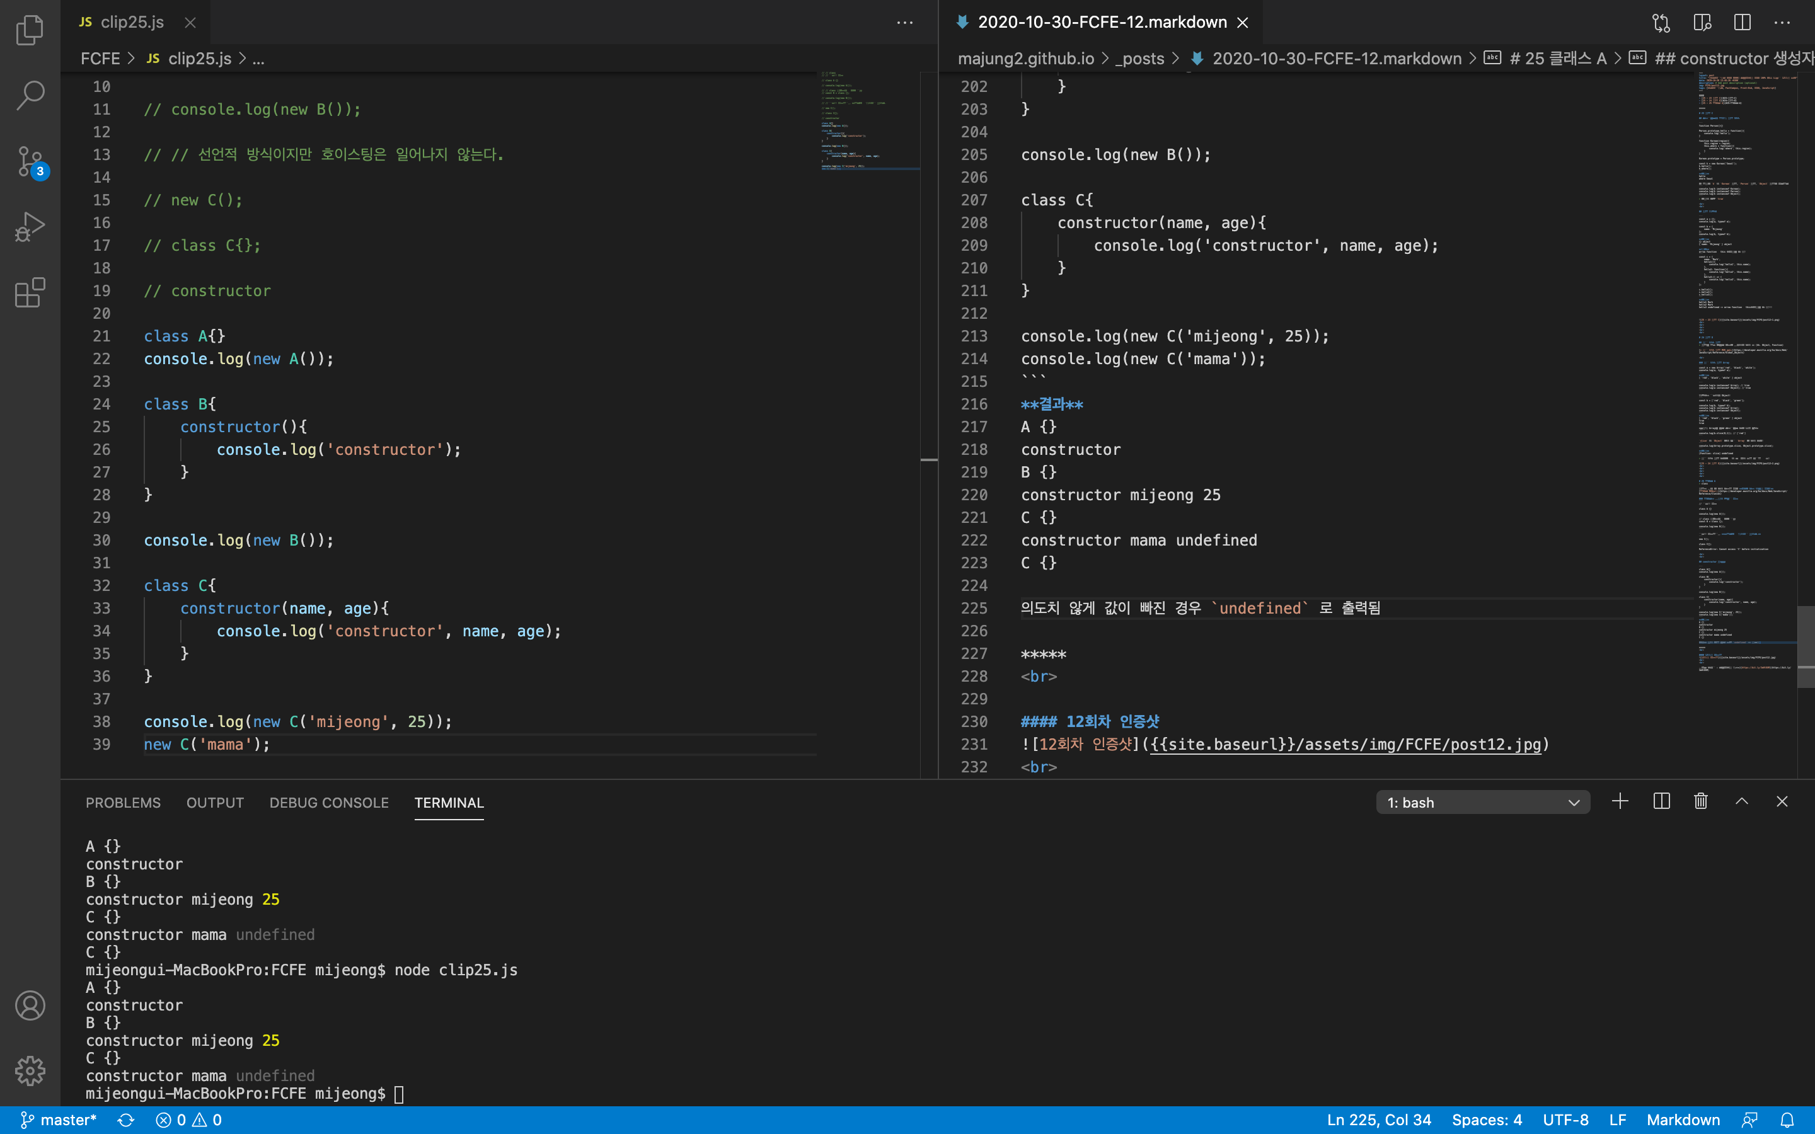Open the Run and Debug view
Screen dimensions: 1815x1134
pyautogui.click(x=30, y=227)
